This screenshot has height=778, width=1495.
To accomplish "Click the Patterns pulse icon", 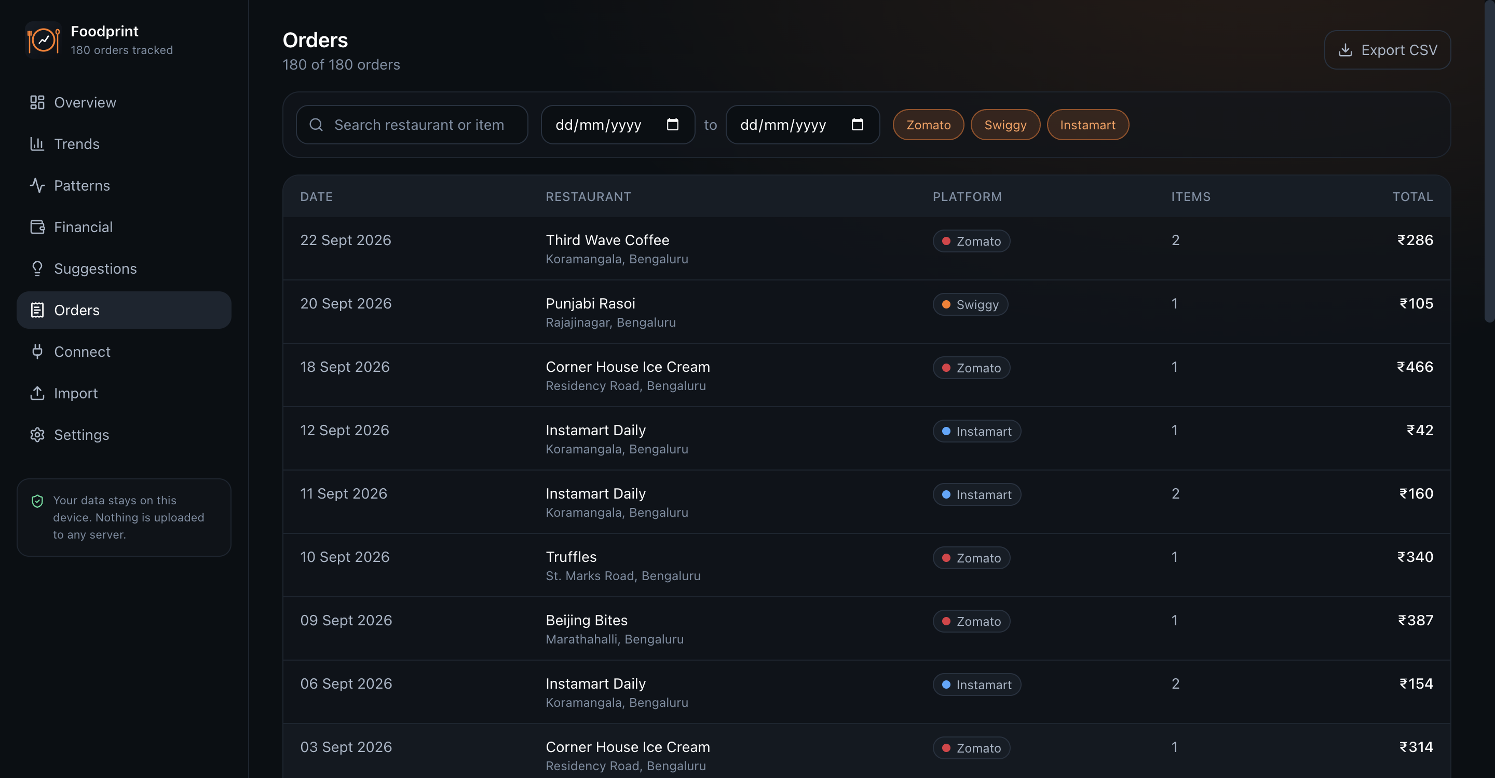I will [x=37, y=186].
